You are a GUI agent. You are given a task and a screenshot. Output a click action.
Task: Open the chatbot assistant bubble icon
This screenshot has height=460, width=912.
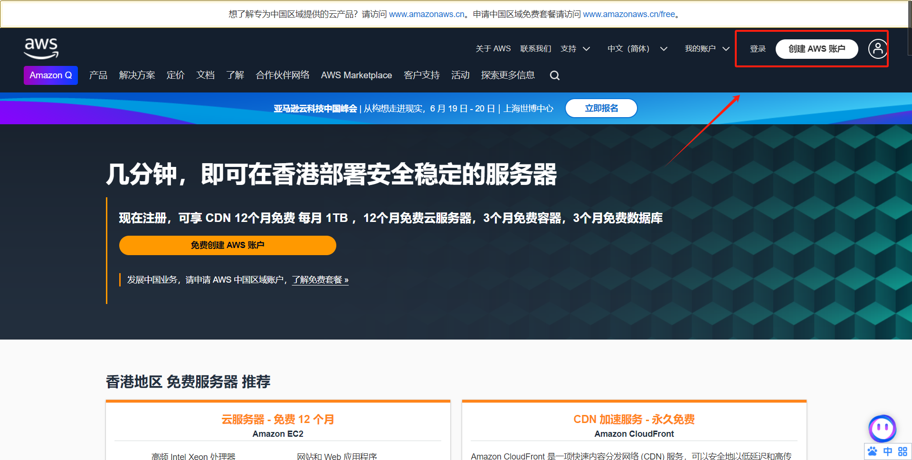point(882,429)
